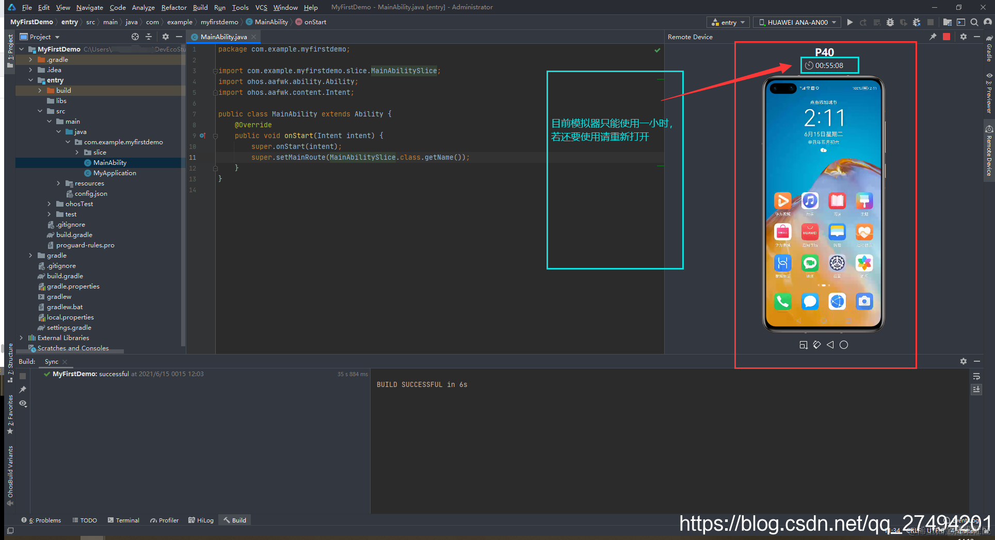Expand the .gradle folder

point(31,60)
